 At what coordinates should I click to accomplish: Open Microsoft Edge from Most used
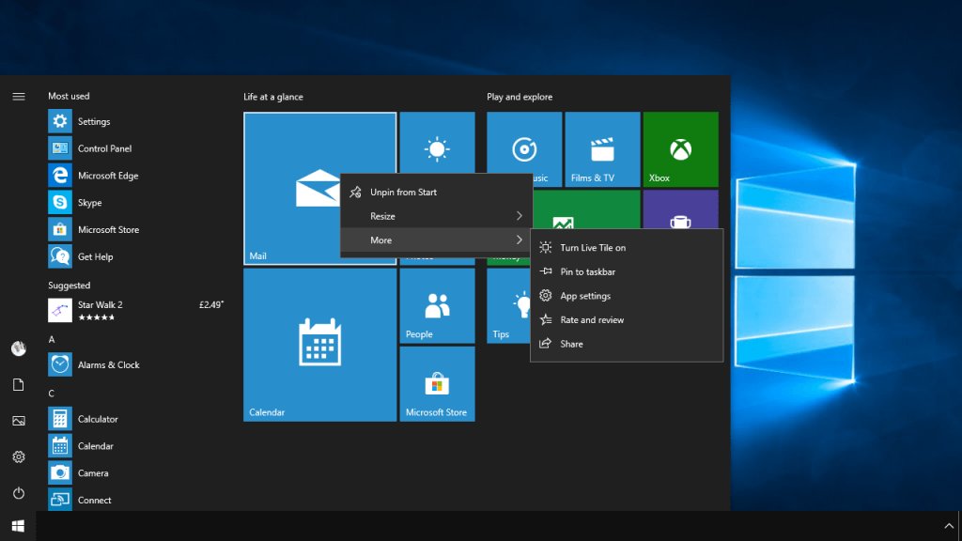pyautogui.click(x=108, y=176)
